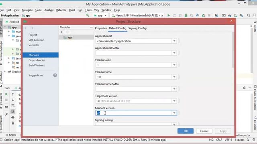Screen dimensions: 257x144
Task: Clear Run console with trash icon
Action: [x=13, y=123]
